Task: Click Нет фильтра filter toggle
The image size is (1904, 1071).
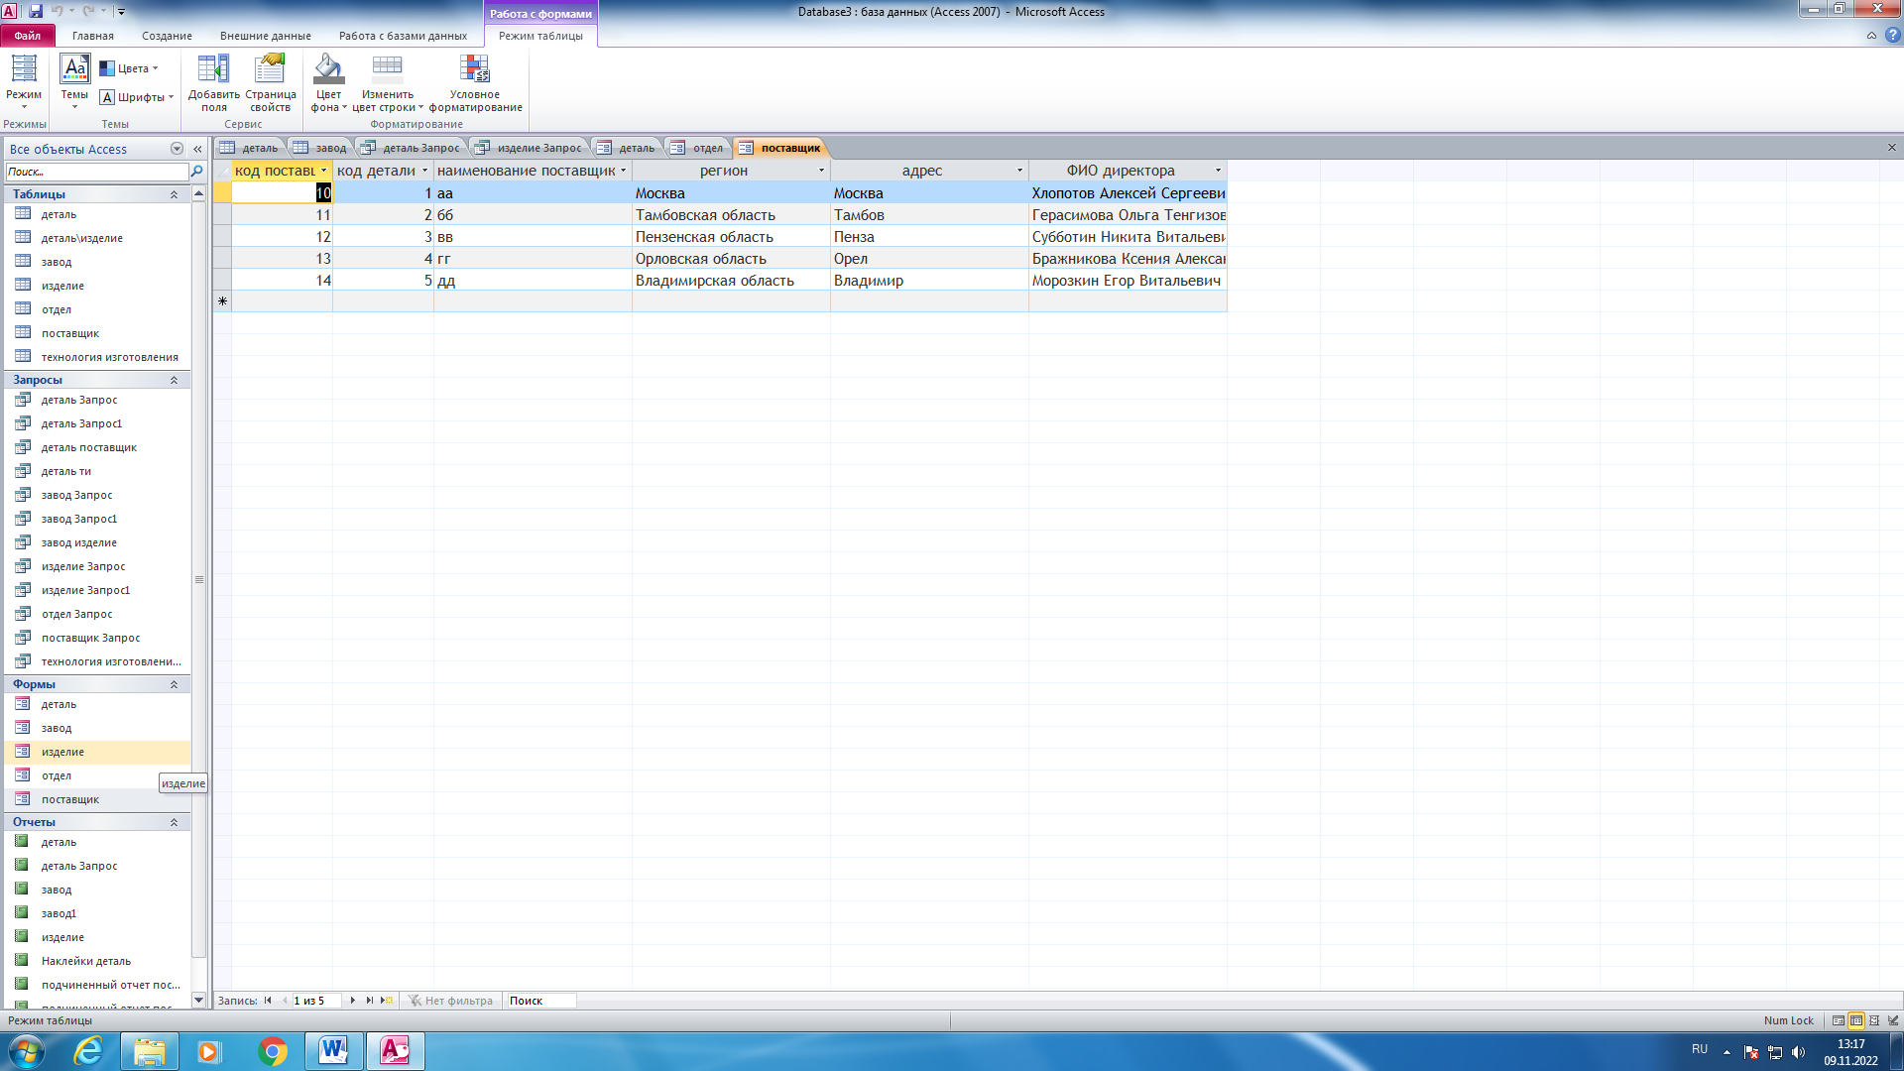Action: pos(450,1001)
